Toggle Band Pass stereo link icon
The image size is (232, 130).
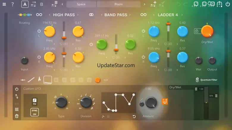click(91, 15)
